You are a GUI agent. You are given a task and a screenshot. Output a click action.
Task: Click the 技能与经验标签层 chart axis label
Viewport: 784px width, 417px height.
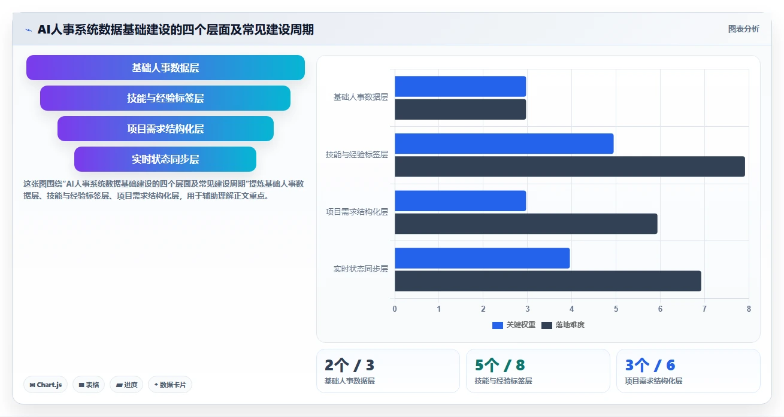pos(357,154)
